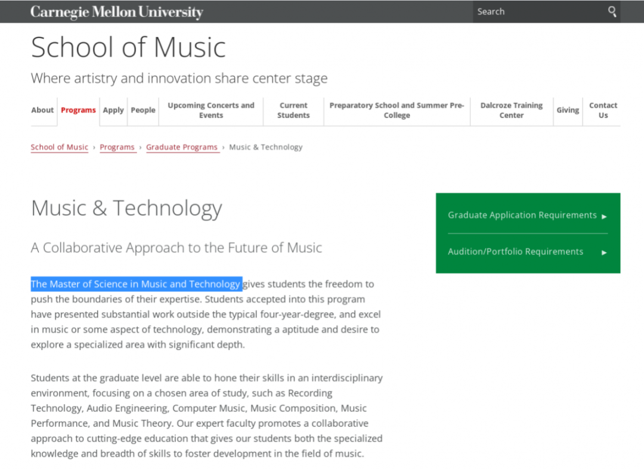Open the Contact Us menu item

click(603, 110)
